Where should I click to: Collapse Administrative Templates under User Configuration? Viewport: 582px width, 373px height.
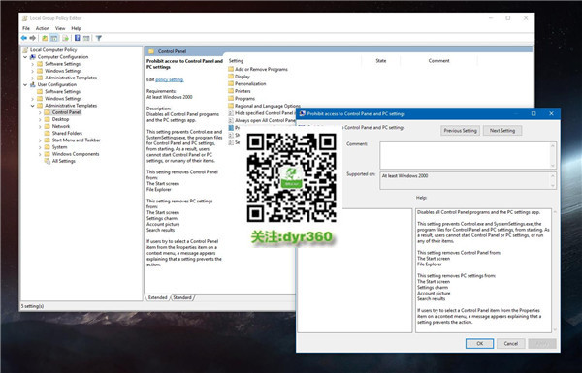[x=32, y=106]
